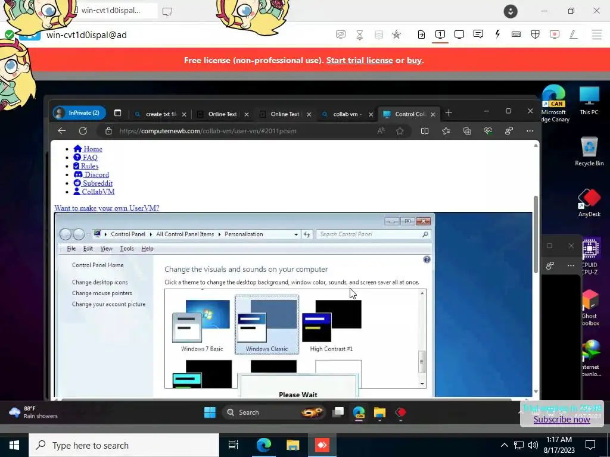Image resolution: width=610 pixels, height=457 pixels.
Task: Refresh the Edge page
Action: 83,131
